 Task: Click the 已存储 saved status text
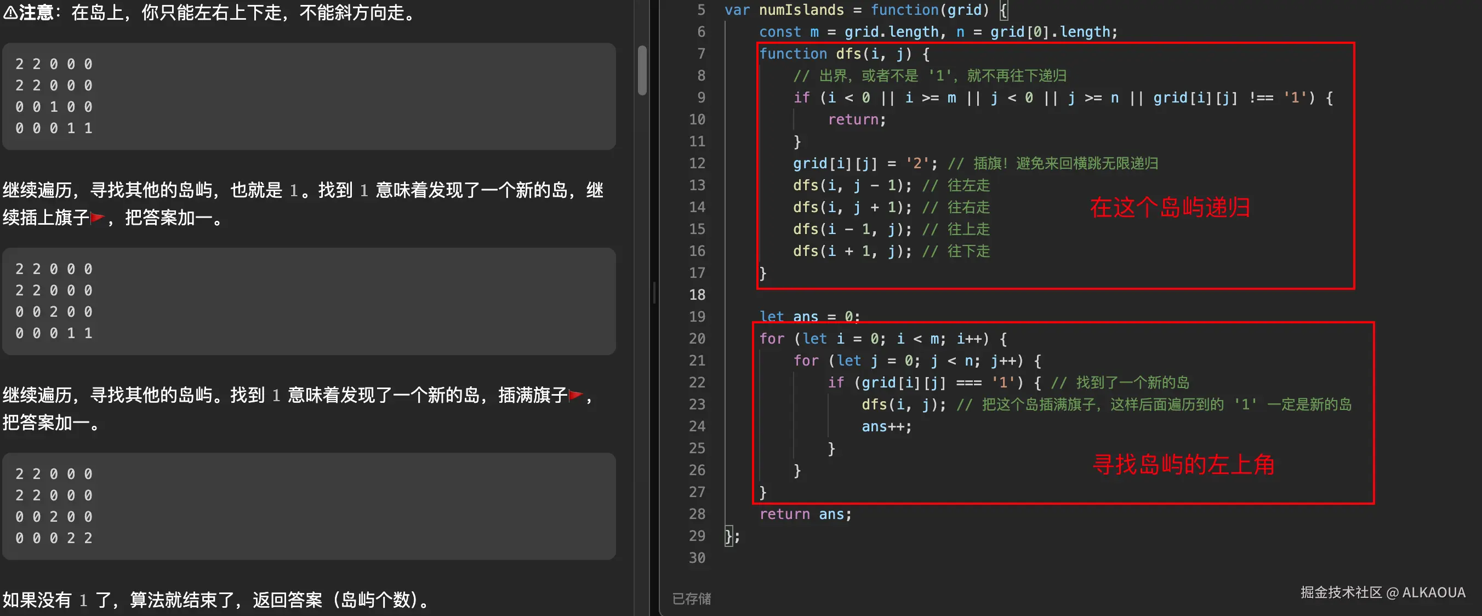692,599
